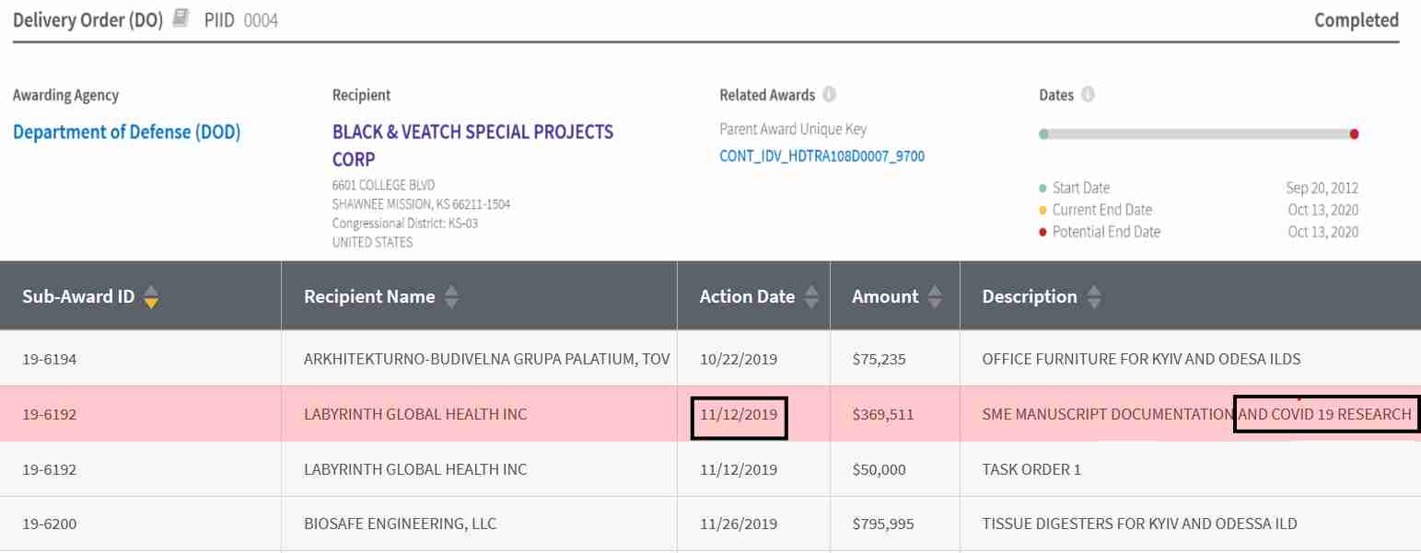Click the Current End Date legend label
The image size is (1421, 553).
(x=1102, y=210)
